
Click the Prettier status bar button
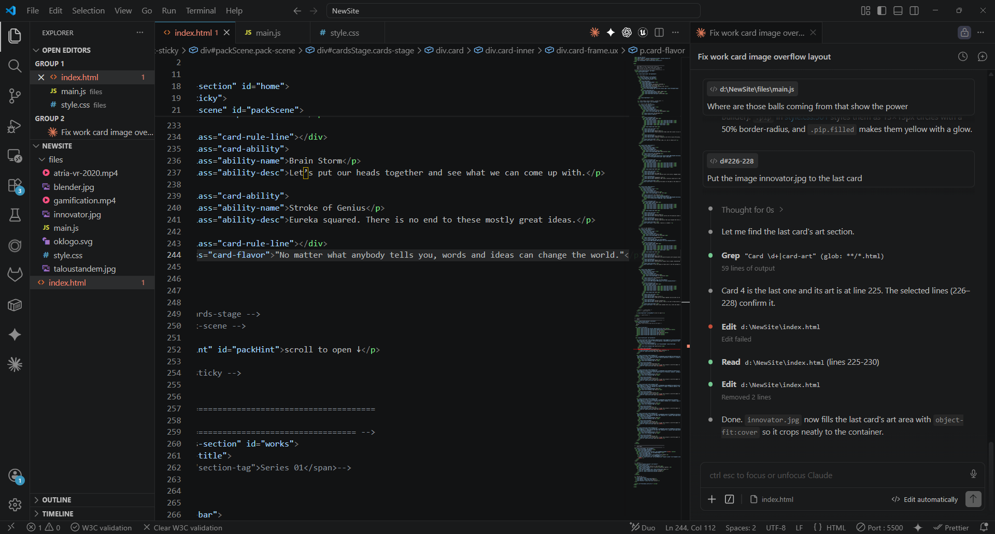[x=951, y=528]
